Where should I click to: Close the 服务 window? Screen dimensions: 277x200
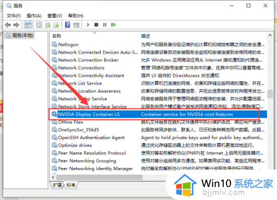tap(265, 6)
